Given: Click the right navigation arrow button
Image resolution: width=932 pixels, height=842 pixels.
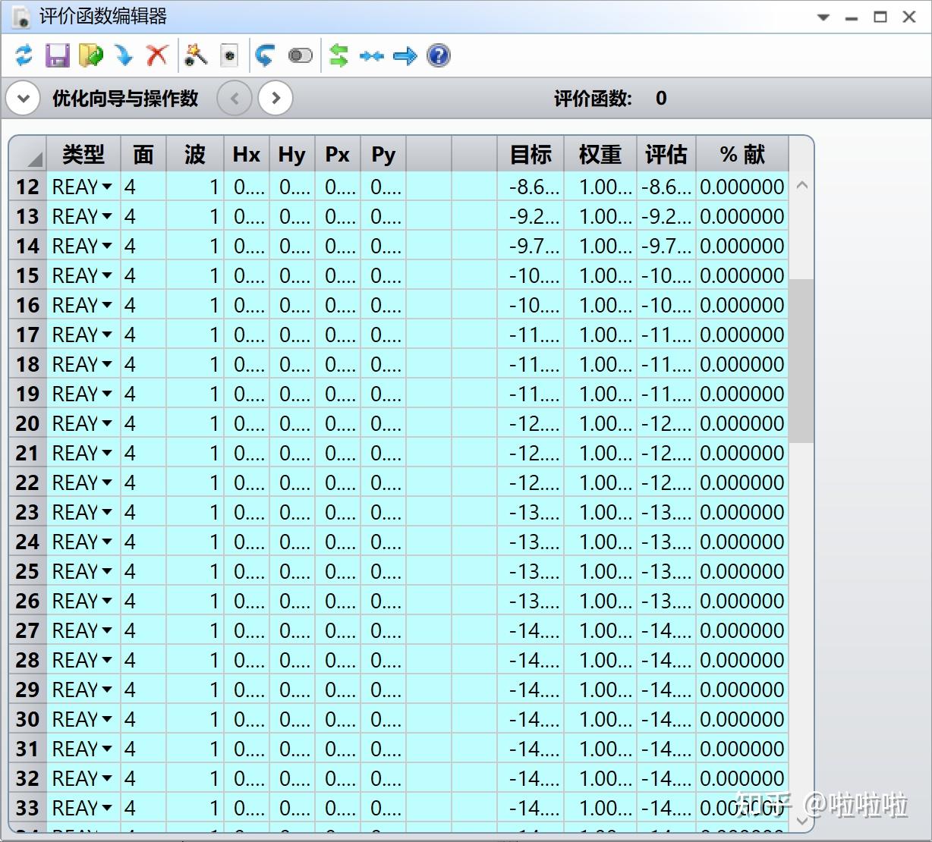Looking at the screenshot, I should point(276,98).
